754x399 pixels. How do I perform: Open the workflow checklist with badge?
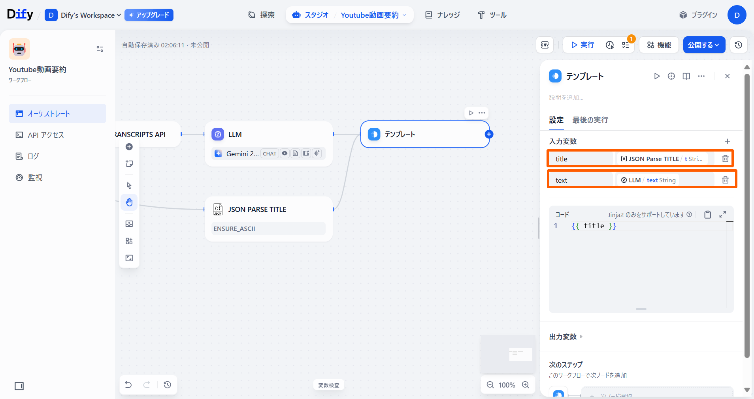click(626, 45)
